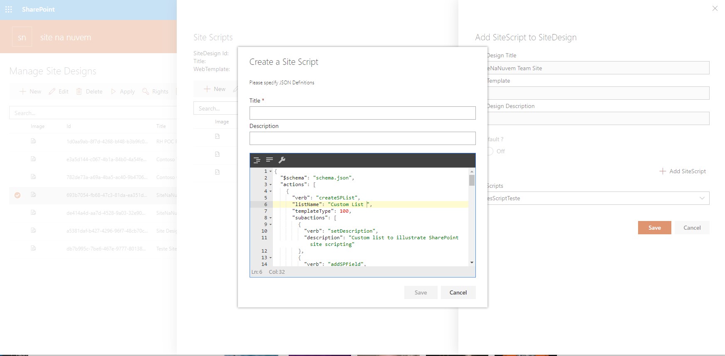Image resolution: width=725 pixels, height=356 pixels.
Task: Click the Template input field
Action: coord(598,93)
